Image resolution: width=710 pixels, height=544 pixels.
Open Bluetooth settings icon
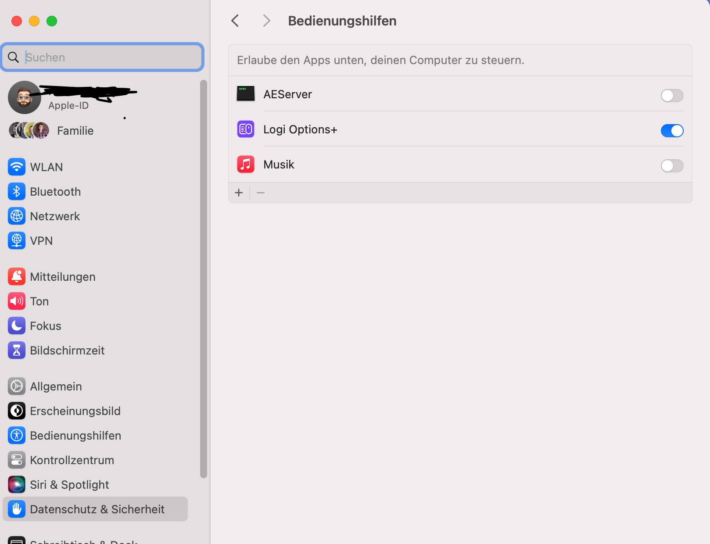(x=17, y=192)
